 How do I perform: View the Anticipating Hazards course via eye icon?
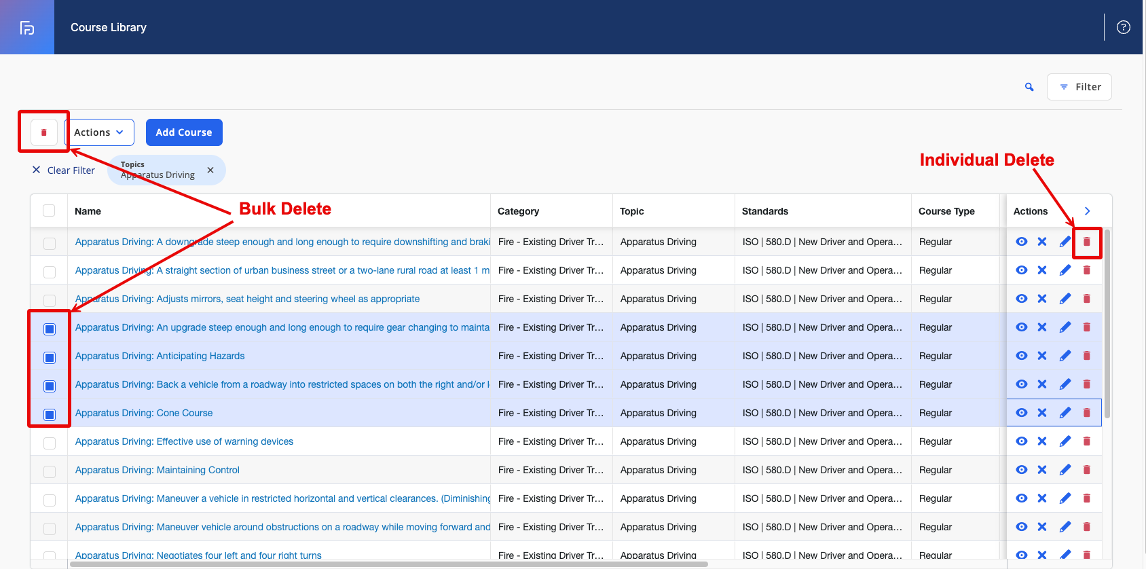pyautogui.click(x=1022, y=356)
